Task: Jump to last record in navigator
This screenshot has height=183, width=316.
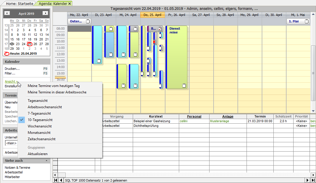Action: (x=312, y=180)
